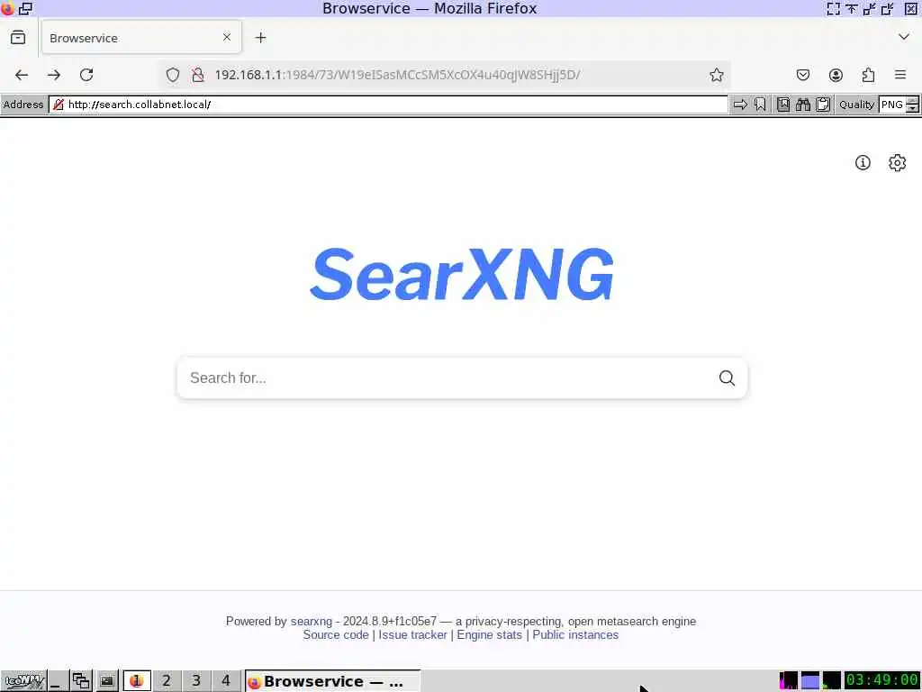The image size is (922, 692).
Task: Go back in Firefox history
Action: (x=22, y=75)
